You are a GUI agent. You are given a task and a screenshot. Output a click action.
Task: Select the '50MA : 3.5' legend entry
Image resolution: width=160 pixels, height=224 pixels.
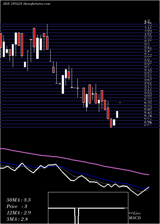(x=19, y=200)
